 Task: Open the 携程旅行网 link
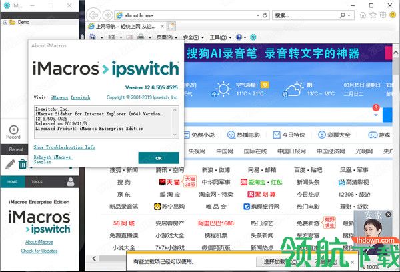262,207
